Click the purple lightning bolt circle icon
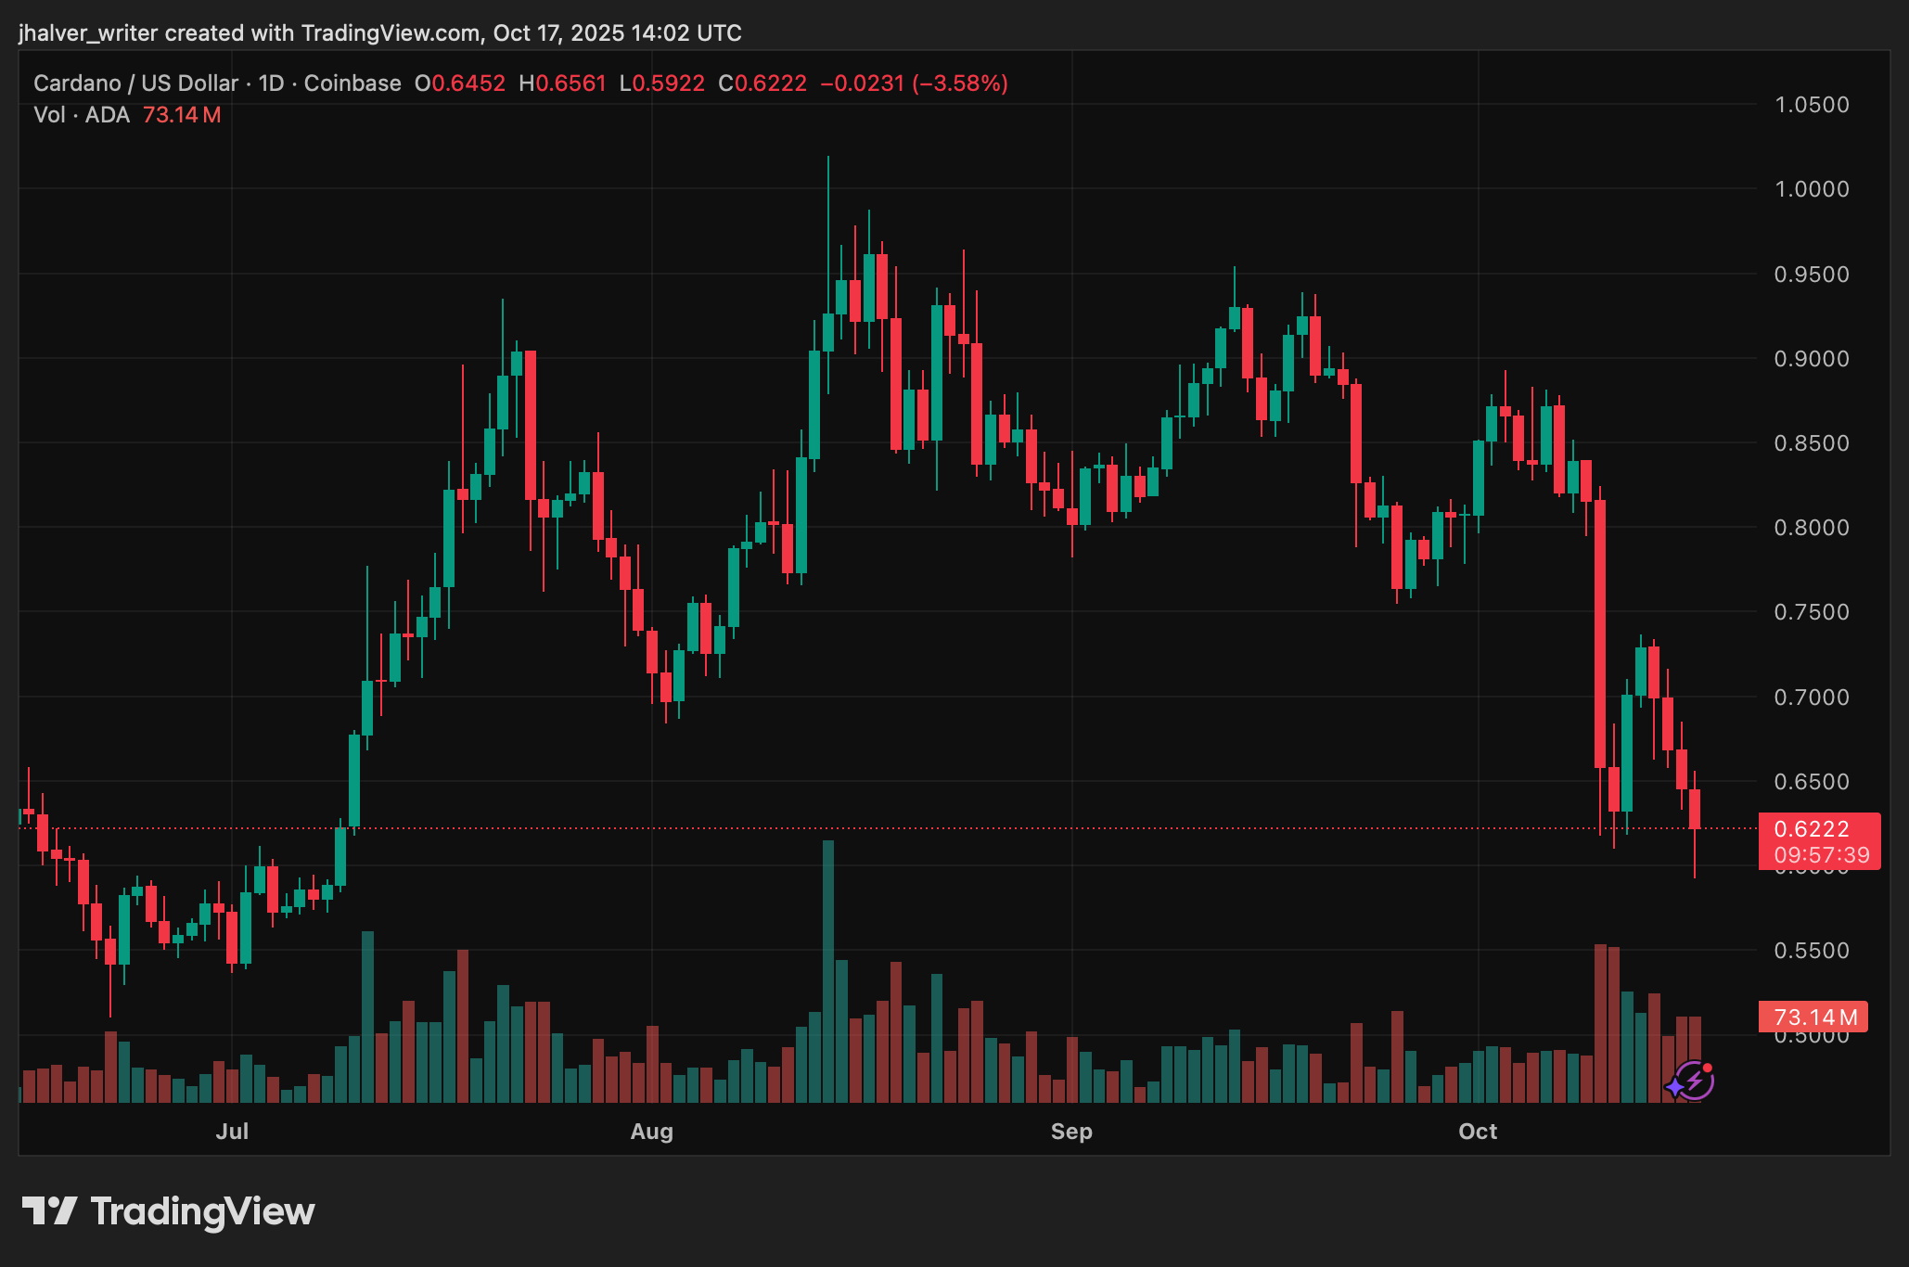This screenshot has height=1267, width=1909. 1697,1081
